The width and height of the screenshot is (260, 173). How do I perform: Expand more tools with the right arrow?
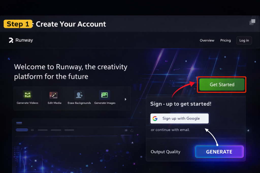click(x=125, y=99)
